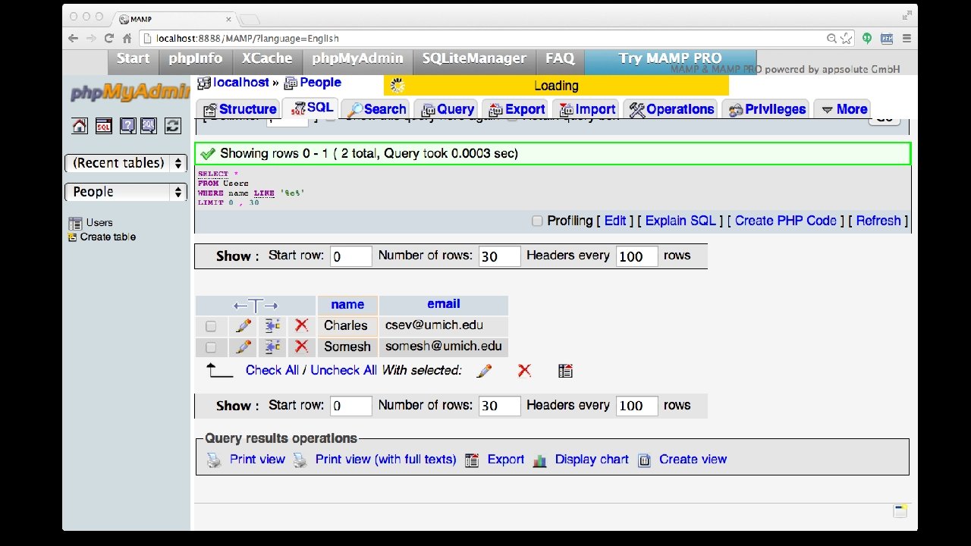
Task: Copy the Charles row with copy icon
Action: [x=272, y=325]
